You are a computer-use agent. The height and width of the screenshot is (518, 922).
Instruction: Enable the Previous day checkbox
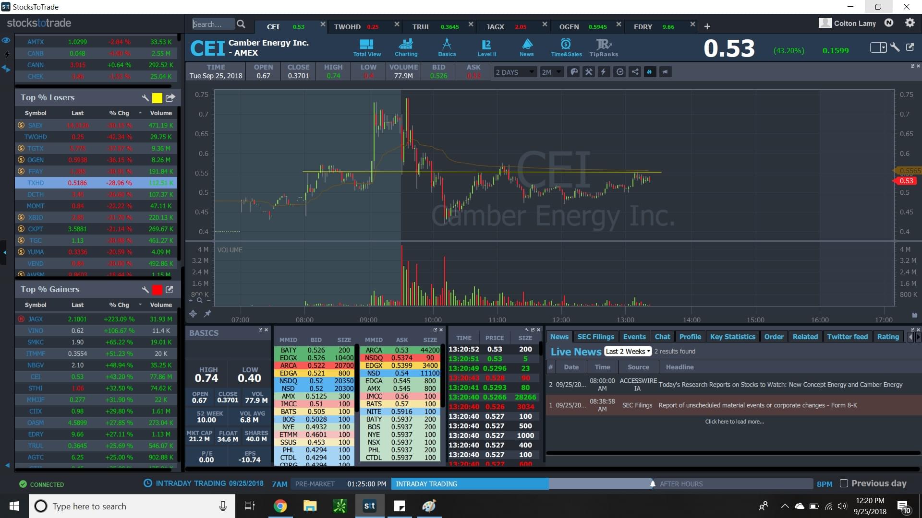click(844, 483)
